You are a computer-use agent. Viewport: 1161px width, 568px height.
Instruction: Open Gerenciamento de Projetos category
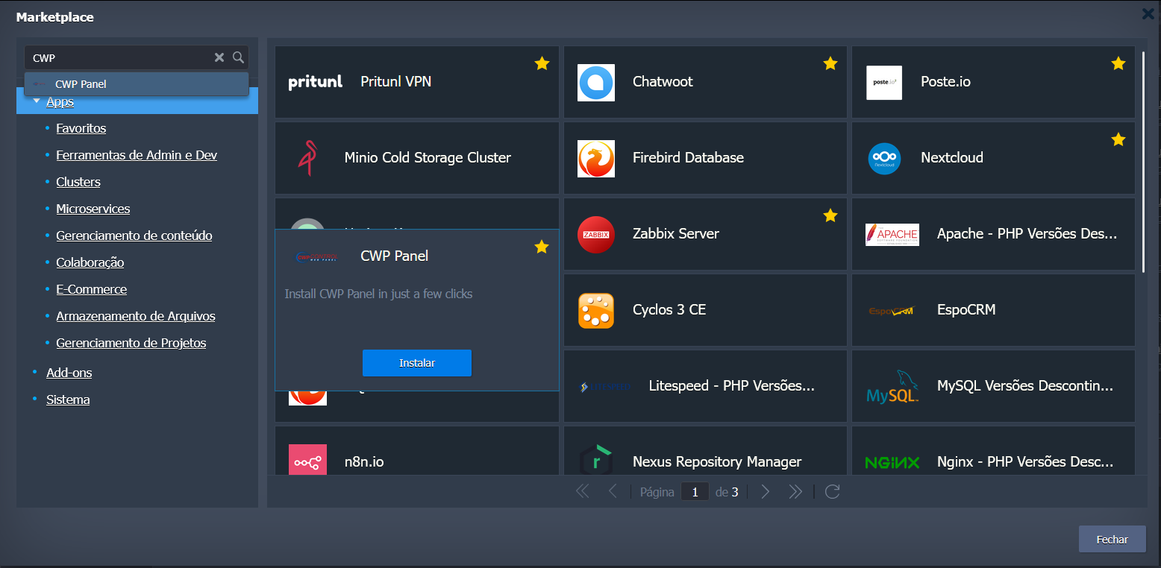coord(131,343)
